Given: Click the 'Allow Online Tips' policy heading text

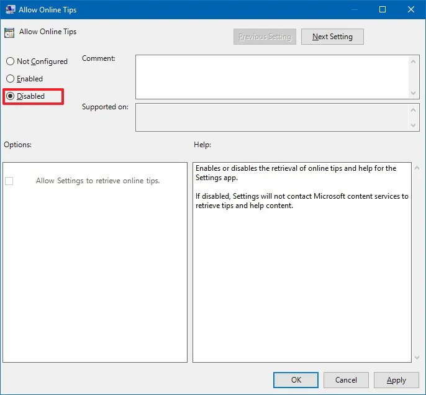Looking at the screenshot, I should pyautogui.click(x=48, y=32).
